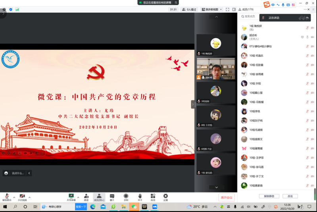Open the Apps icon in toolbar
317x212 pixels.
pos(153,197)
